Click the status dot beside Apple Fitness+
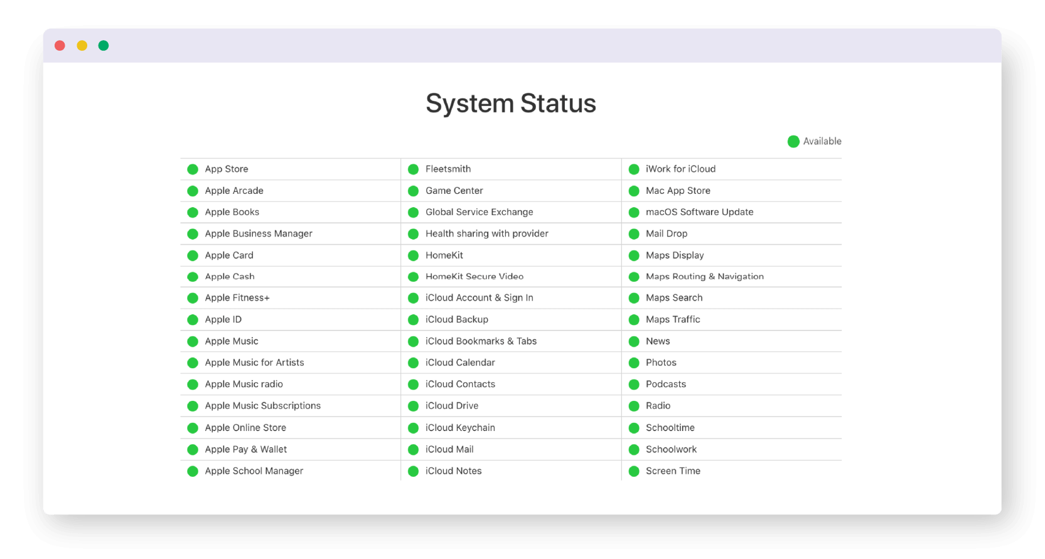Viewport: 1045px width, 559px height. click(x=193, y=298)
